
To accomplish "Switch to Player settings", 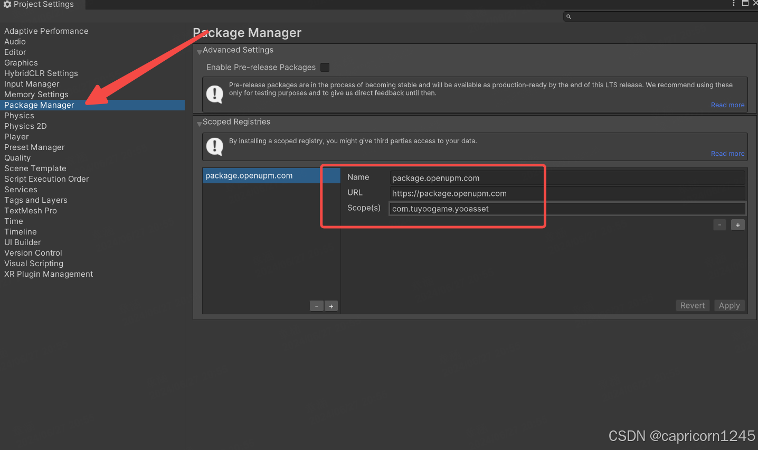I will tap(16, 137).
